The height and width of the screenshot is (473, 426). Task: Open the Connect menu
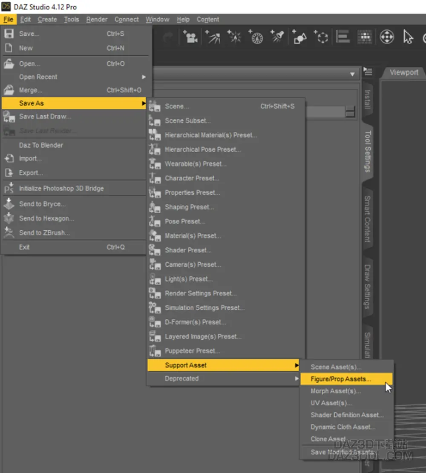127,19
